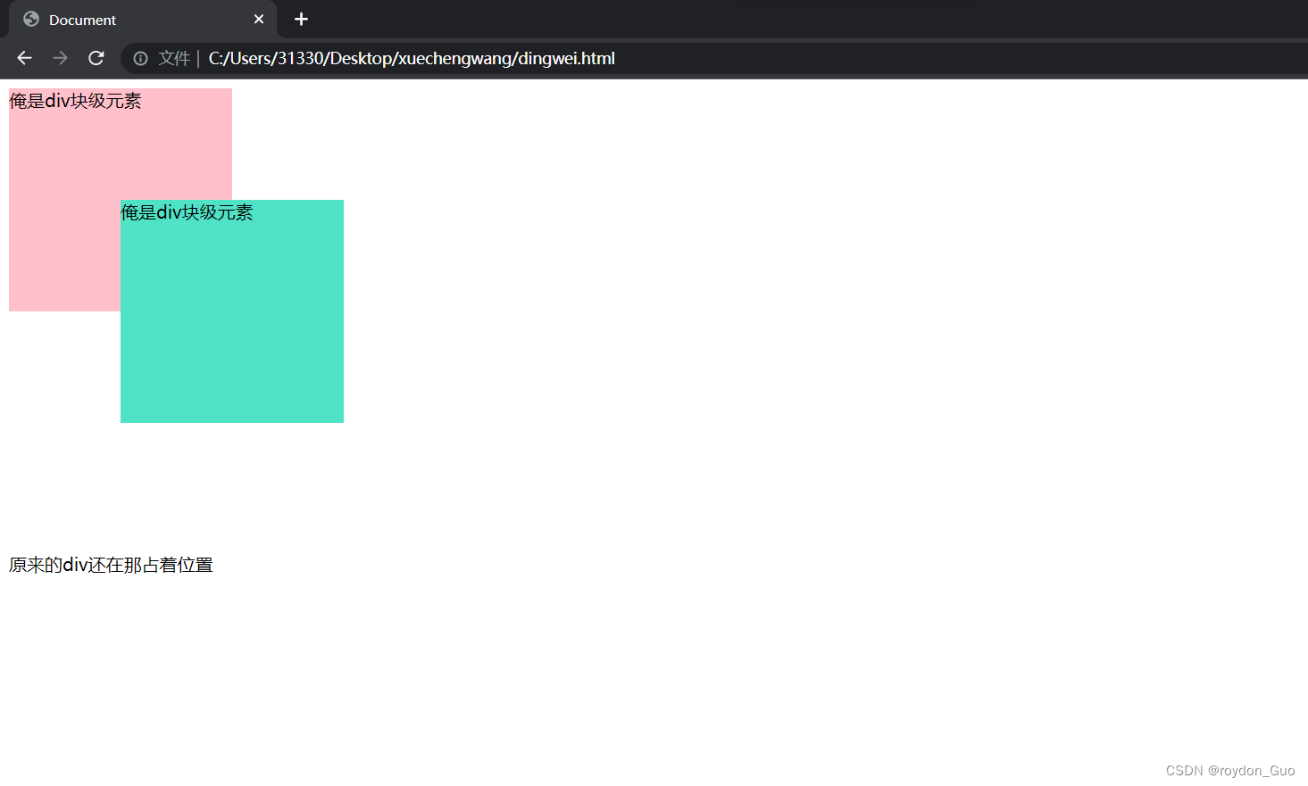This screenshot has height=786, width=1308.
Task: Go back using the browser back arrow
Action: (x=24, y=58)
